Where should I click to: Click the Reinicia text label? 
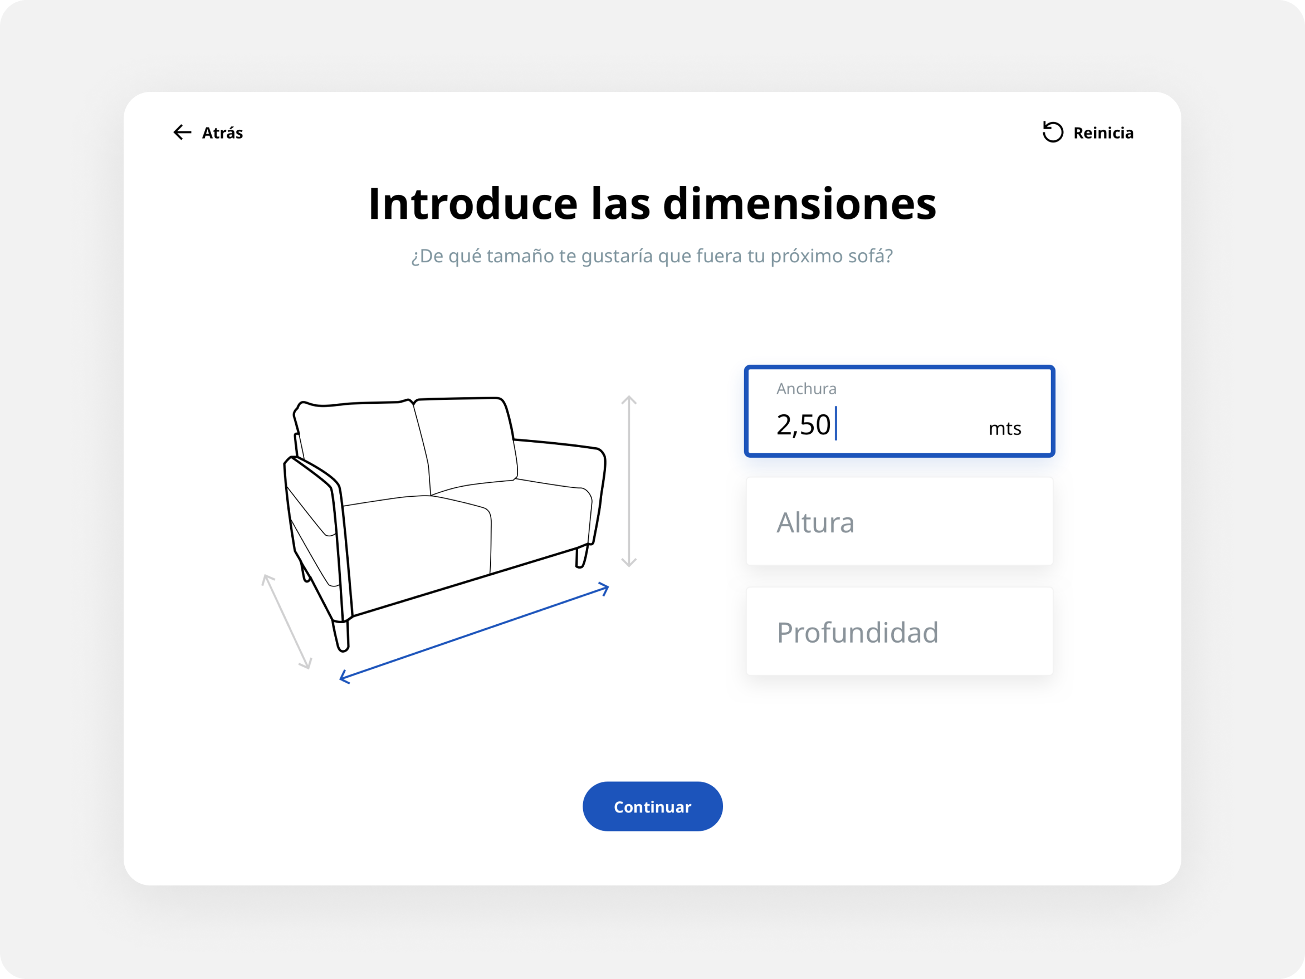(1103, 133)
